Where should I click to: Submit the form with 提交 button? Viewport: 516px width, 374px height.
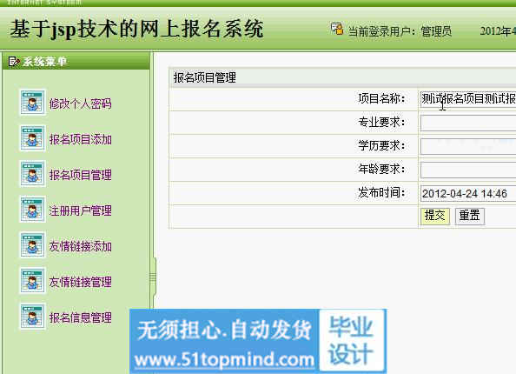pyautogui.click(x=434, y=216)
